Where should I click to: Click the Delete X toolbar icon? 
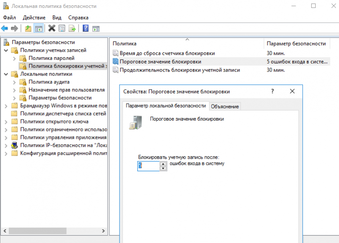pyautogui.click(x=52, y=29)
